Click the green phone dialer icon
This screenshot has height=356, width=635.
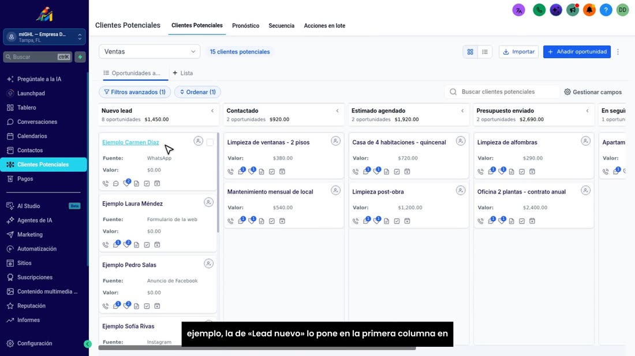click(539, 10)
